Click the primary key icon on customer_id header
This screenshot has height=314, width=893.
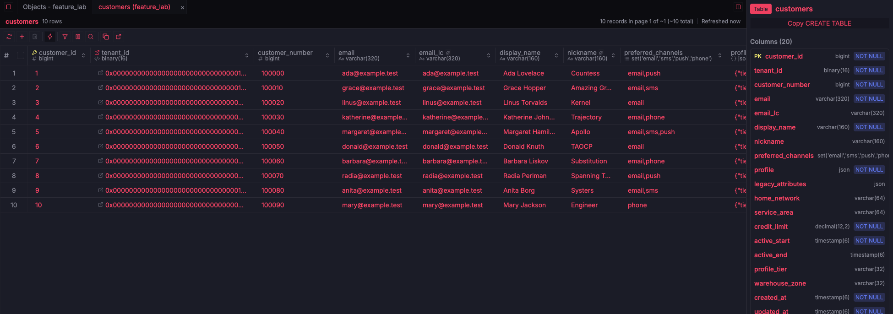pyautogui.click(x=34, y=53)
